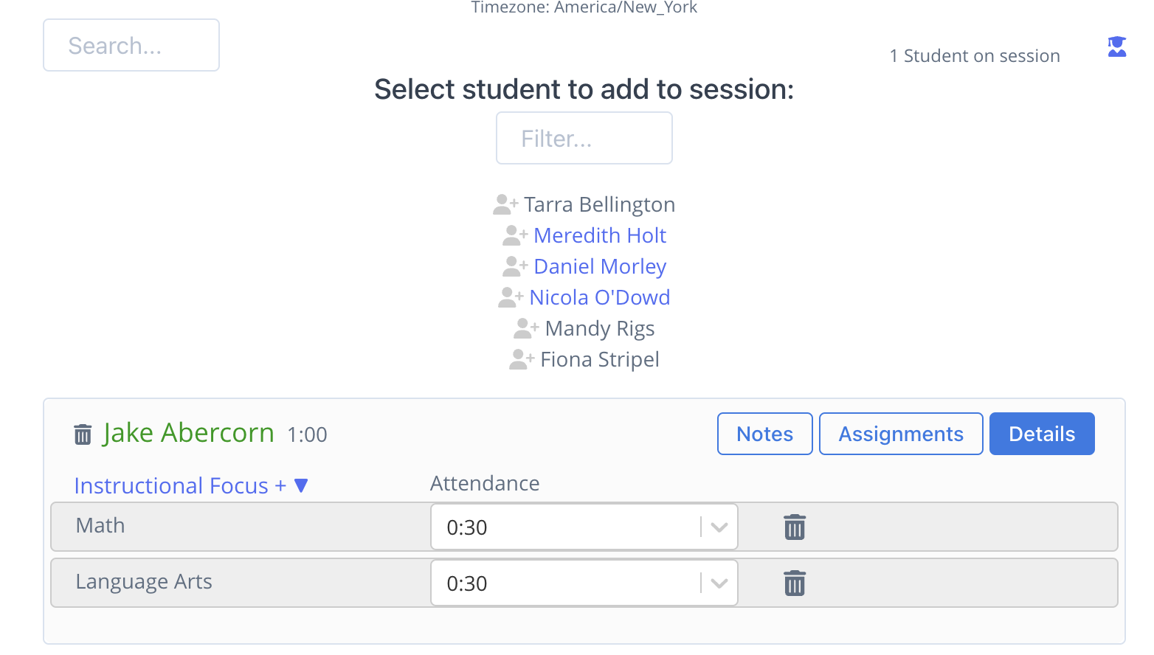Click the Instructional Focus + link

tap(180, 485)
